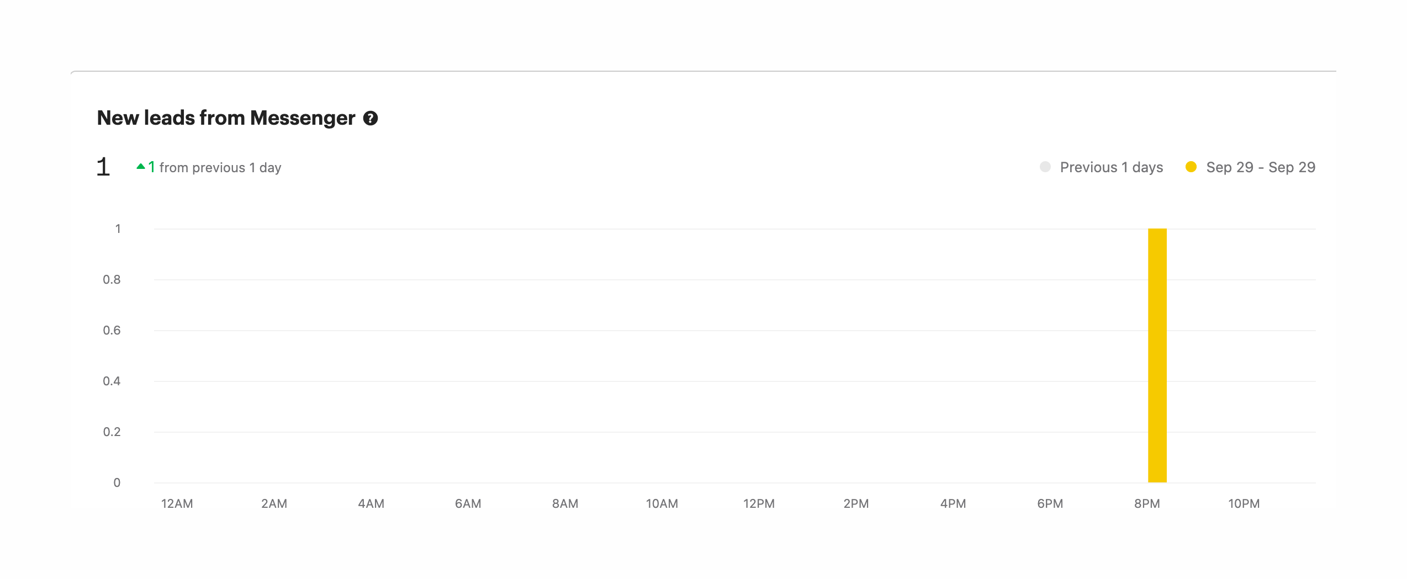Click the 12PM x-axis label
This screenshot has width=1407, height=579.
coord(759,503)
